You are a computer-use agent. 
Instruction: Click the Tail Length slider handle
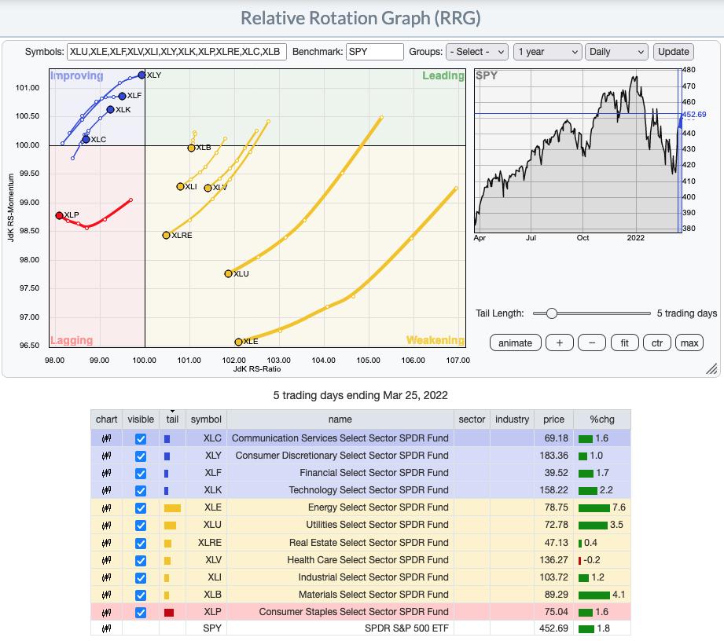click(551, 313)
